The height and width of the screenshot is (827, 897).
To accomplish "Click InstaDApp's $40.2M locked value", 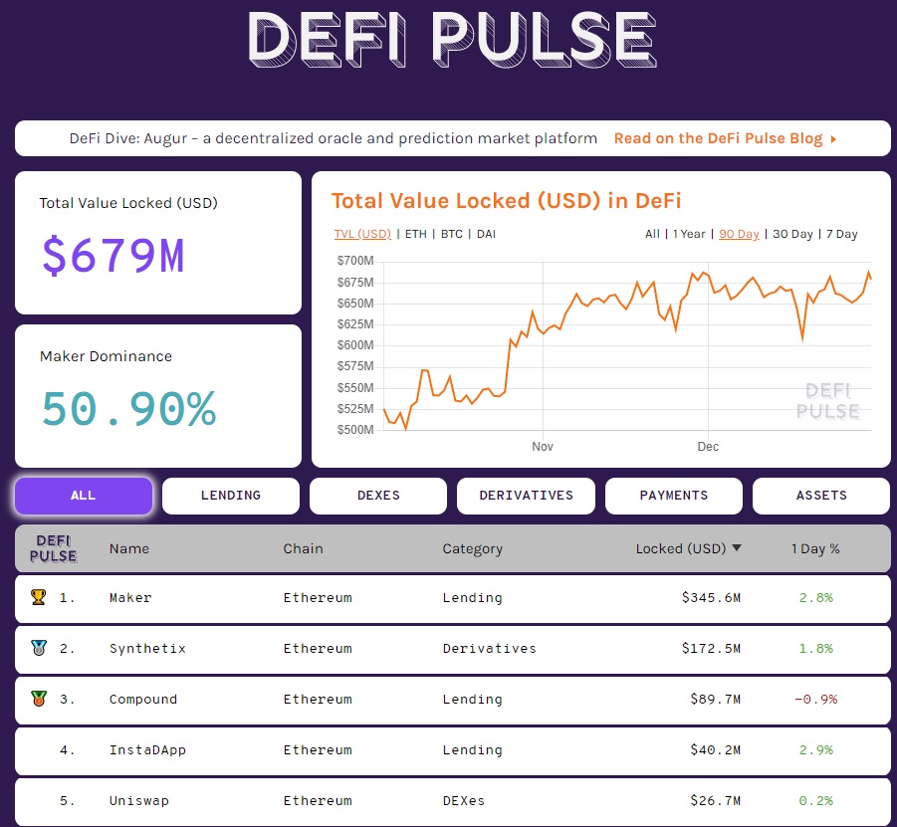I will [x=715, y=749].
